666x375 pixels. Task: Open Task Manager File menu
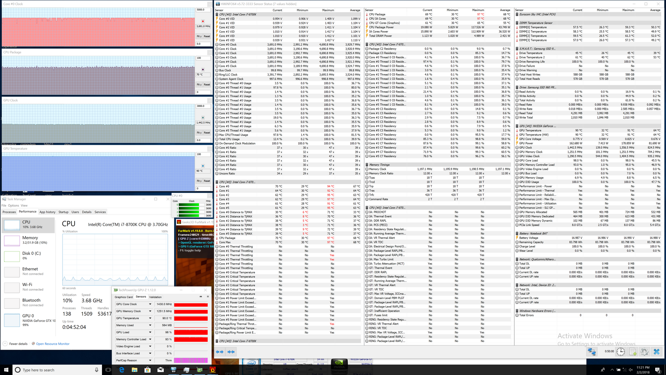click(4, 206)
